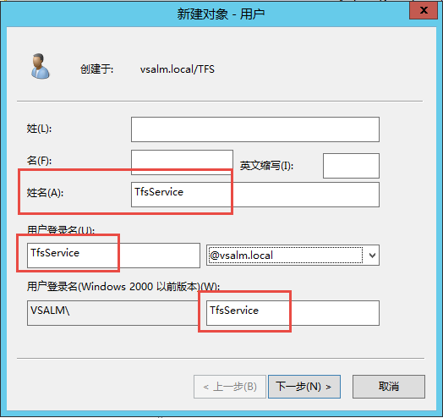Click the user avatar icon

coord(40,66)
